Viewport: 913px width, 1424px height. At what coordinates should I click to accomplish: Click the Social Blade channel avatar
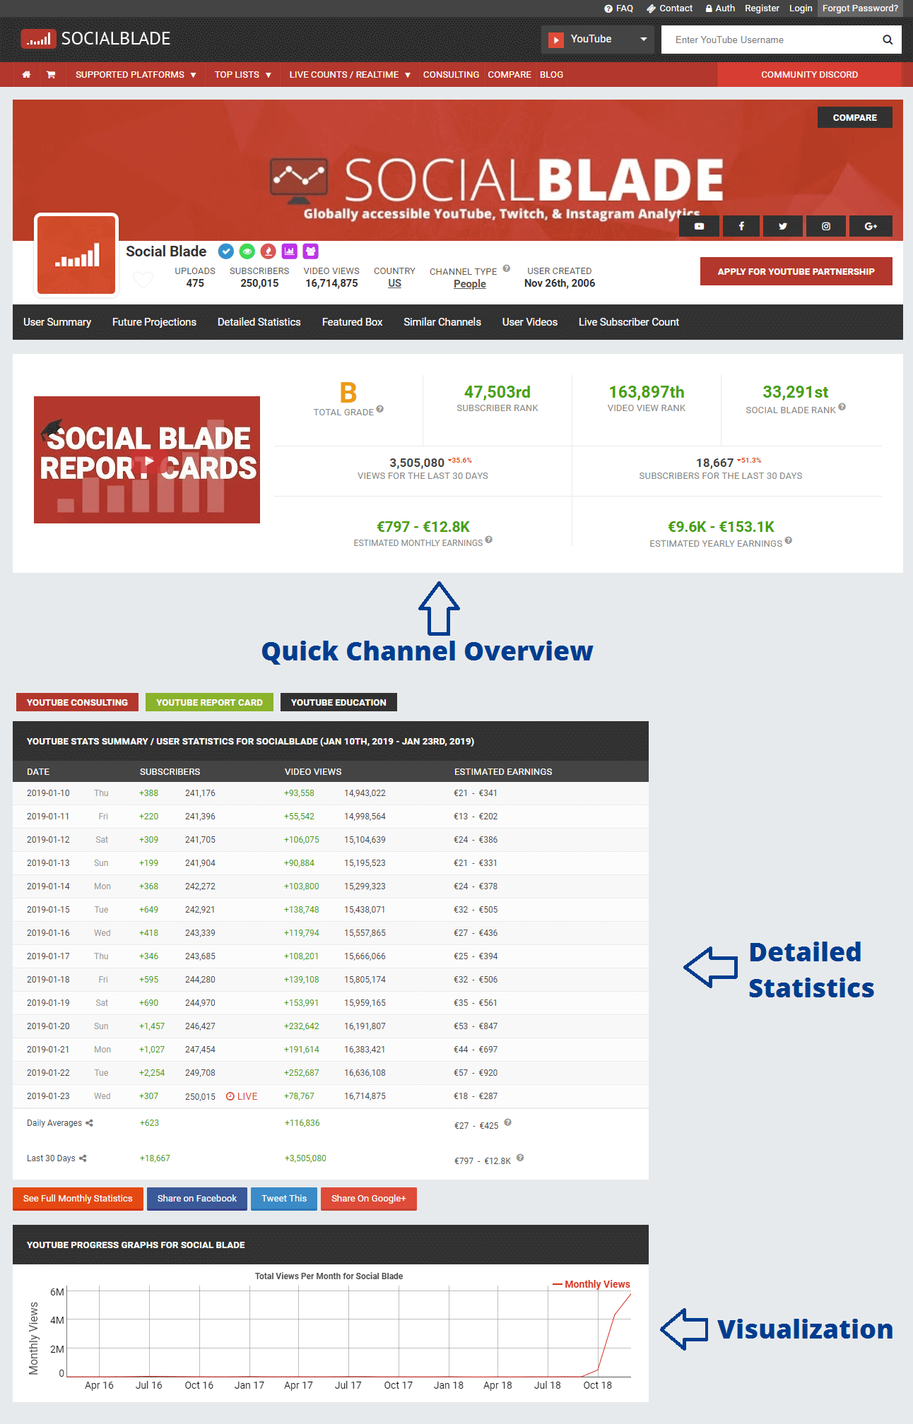tap(76, 255)
